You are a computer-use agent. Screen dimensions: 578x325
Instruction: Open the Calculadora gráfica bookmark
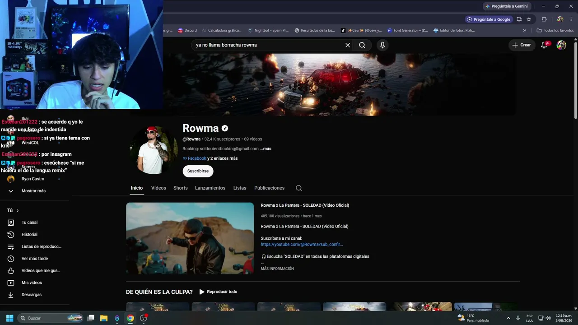221,31
